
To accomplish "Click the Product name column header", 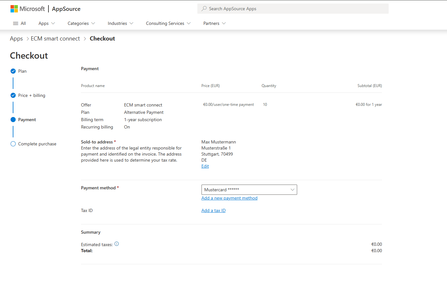I will coord(93,86).
